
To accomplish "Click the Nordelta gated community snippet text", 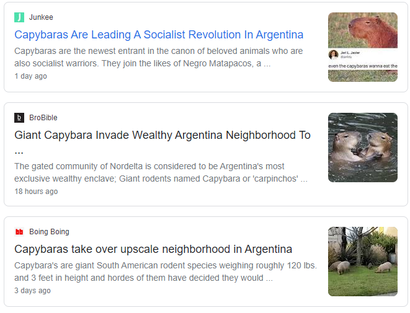I will pyautogui.click(x=161, y=172).
